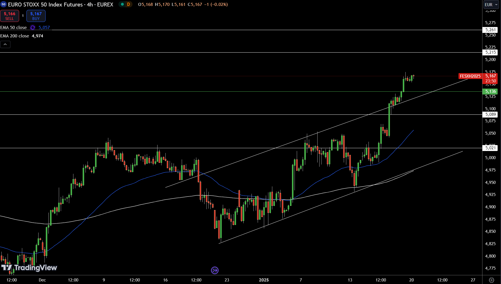Click the EMA 200 value 4,974
This screenshot has width=501, height=284.
pos(37,36)
